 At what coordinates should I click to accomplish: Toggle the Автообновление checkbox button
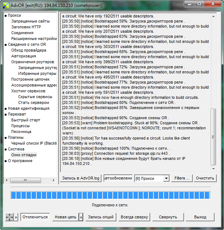(118, 178)
